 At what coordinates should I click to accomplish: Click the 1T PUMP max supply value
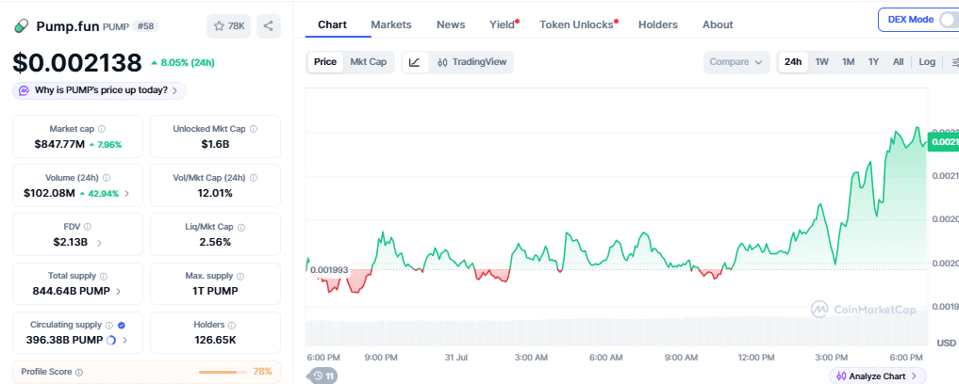coord(215,291)
